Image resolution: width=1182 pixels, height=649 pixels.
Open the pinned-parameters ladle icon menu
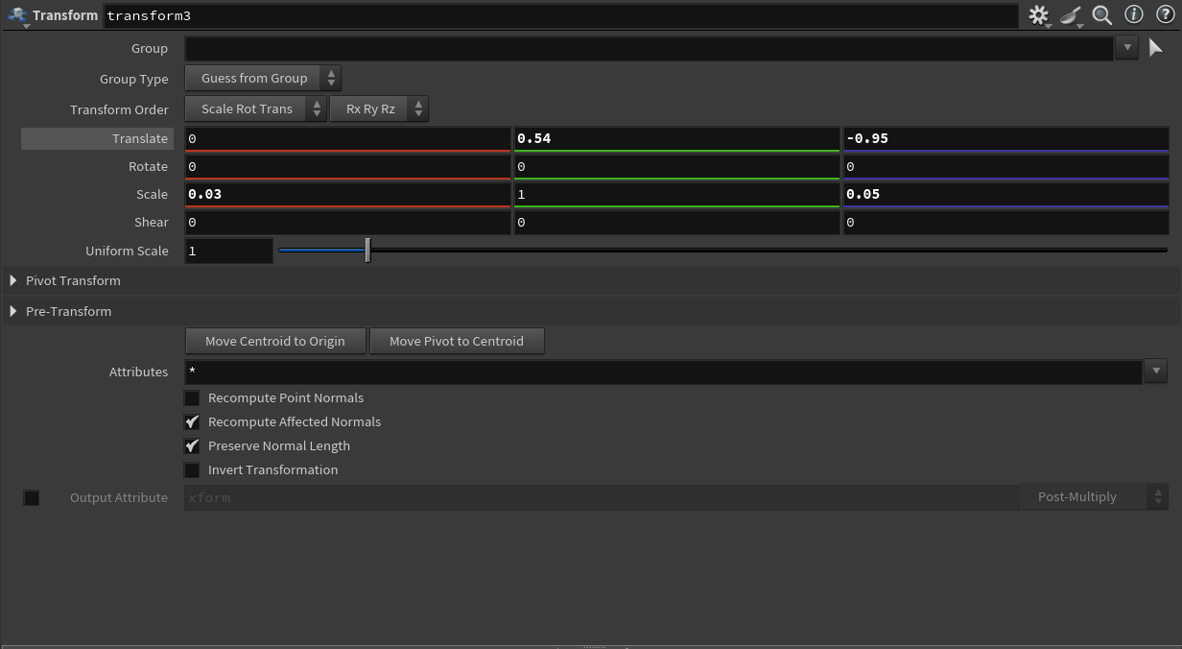(1072, 15)
